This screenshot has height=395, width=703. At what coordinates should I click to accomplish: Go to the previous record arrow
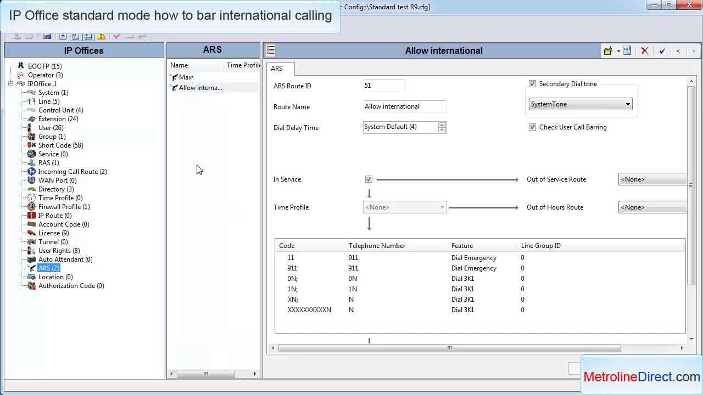[678, 50]
